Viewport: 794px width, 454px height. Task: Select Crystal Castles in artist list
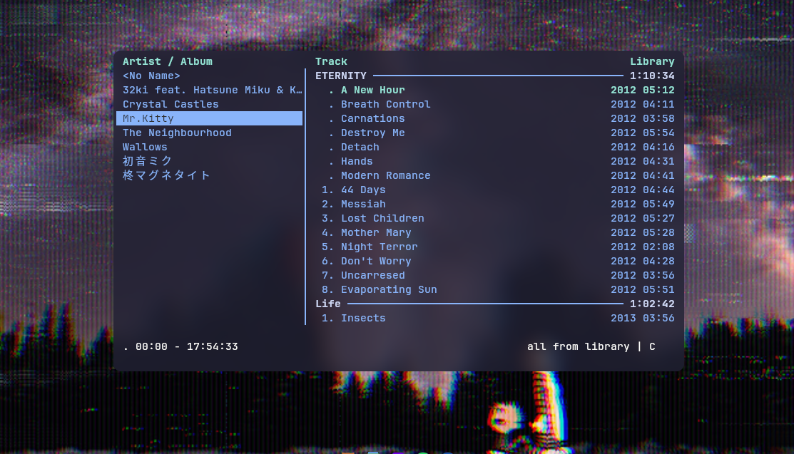[x=170, y=104]
